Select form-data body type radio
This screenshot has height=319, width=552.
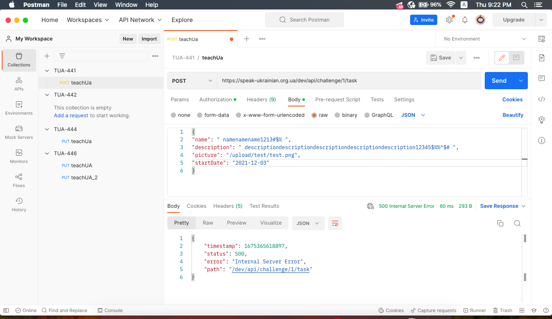coord(200,115)
